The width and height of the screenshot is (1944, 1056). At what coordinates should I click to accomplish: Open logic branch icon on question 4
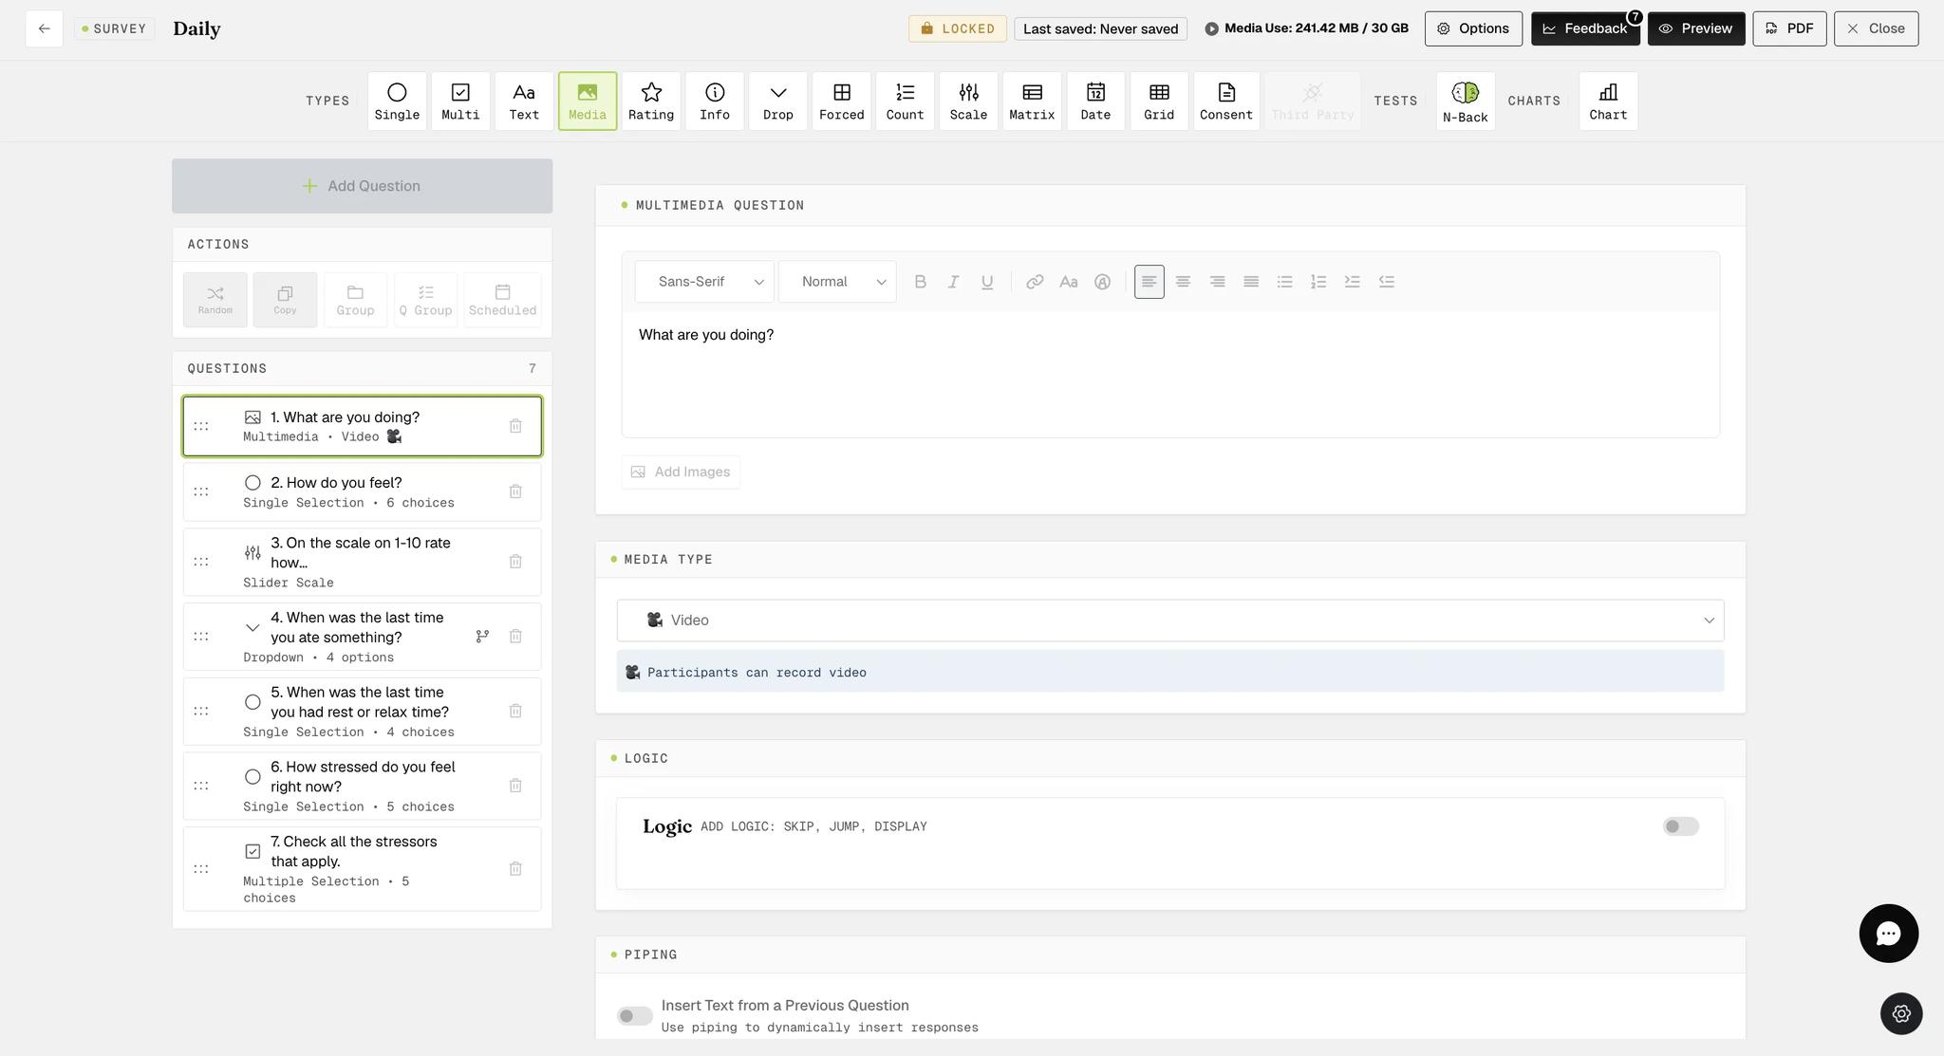482,637
